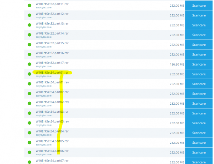214x164 pixels.
Task: Start download of W10EntSet32.part15.rar
Action: pyautogui.click(x=199, y=45)
